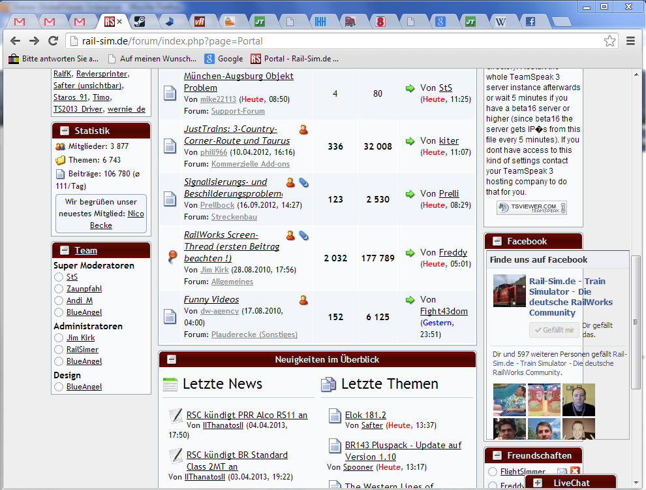
Task: Go forward with the browser forward arrow
Action: 34,41
